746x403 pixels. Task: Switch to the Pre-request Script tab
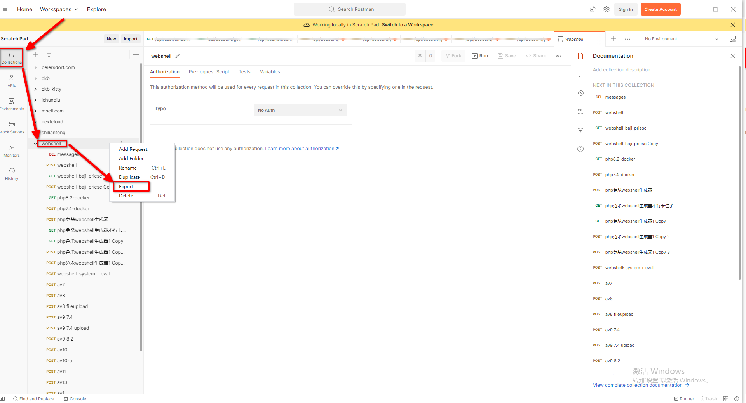(x=209, y=72)
